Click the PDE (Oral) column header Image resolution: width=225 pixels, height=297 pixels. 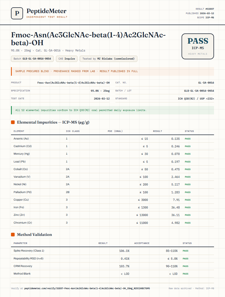115,131
